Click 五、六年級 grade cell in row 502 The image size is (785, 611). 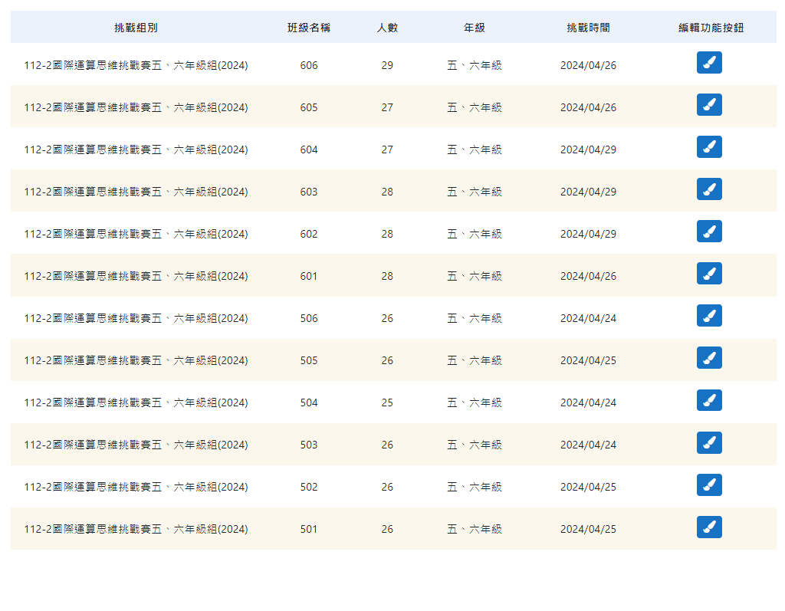(x=474, y=487)
